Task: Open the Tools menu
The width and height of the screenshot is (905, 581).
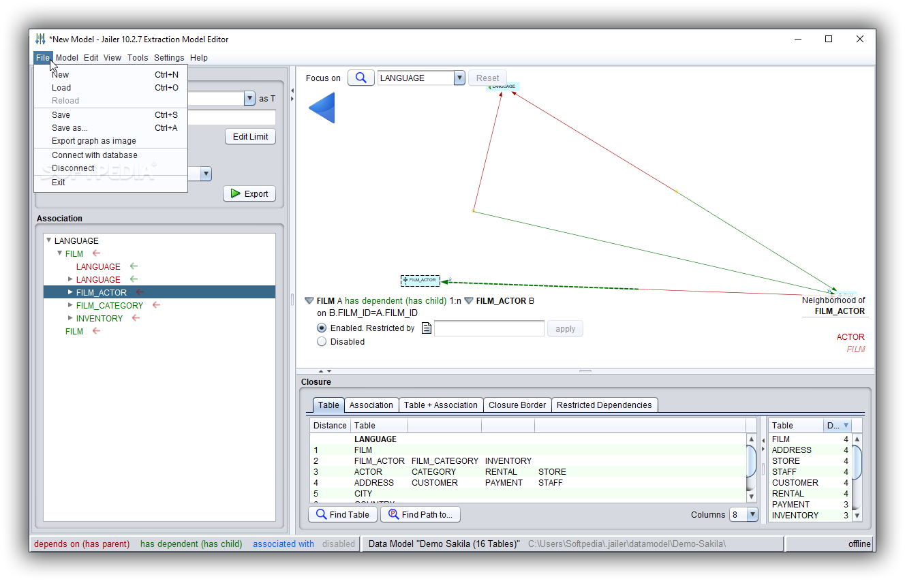Action: (x=138, y=58)
